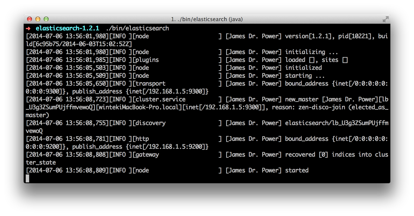Click the red prompt arrow icon

coord(28,28)
